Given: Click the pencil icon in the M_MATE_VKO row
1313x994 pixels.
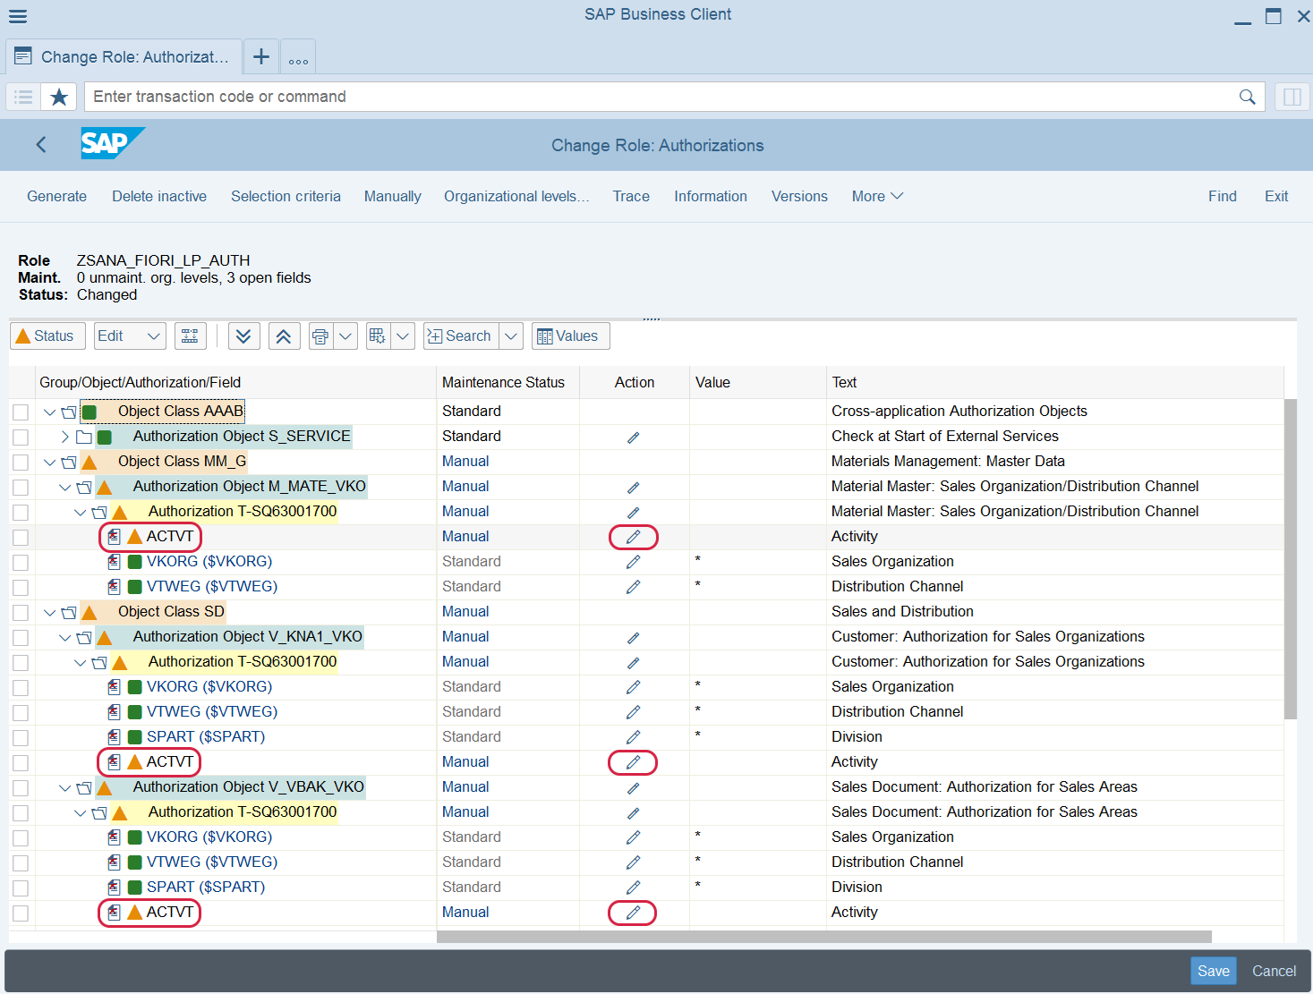Looking at the screenshot, I should 634,487.
